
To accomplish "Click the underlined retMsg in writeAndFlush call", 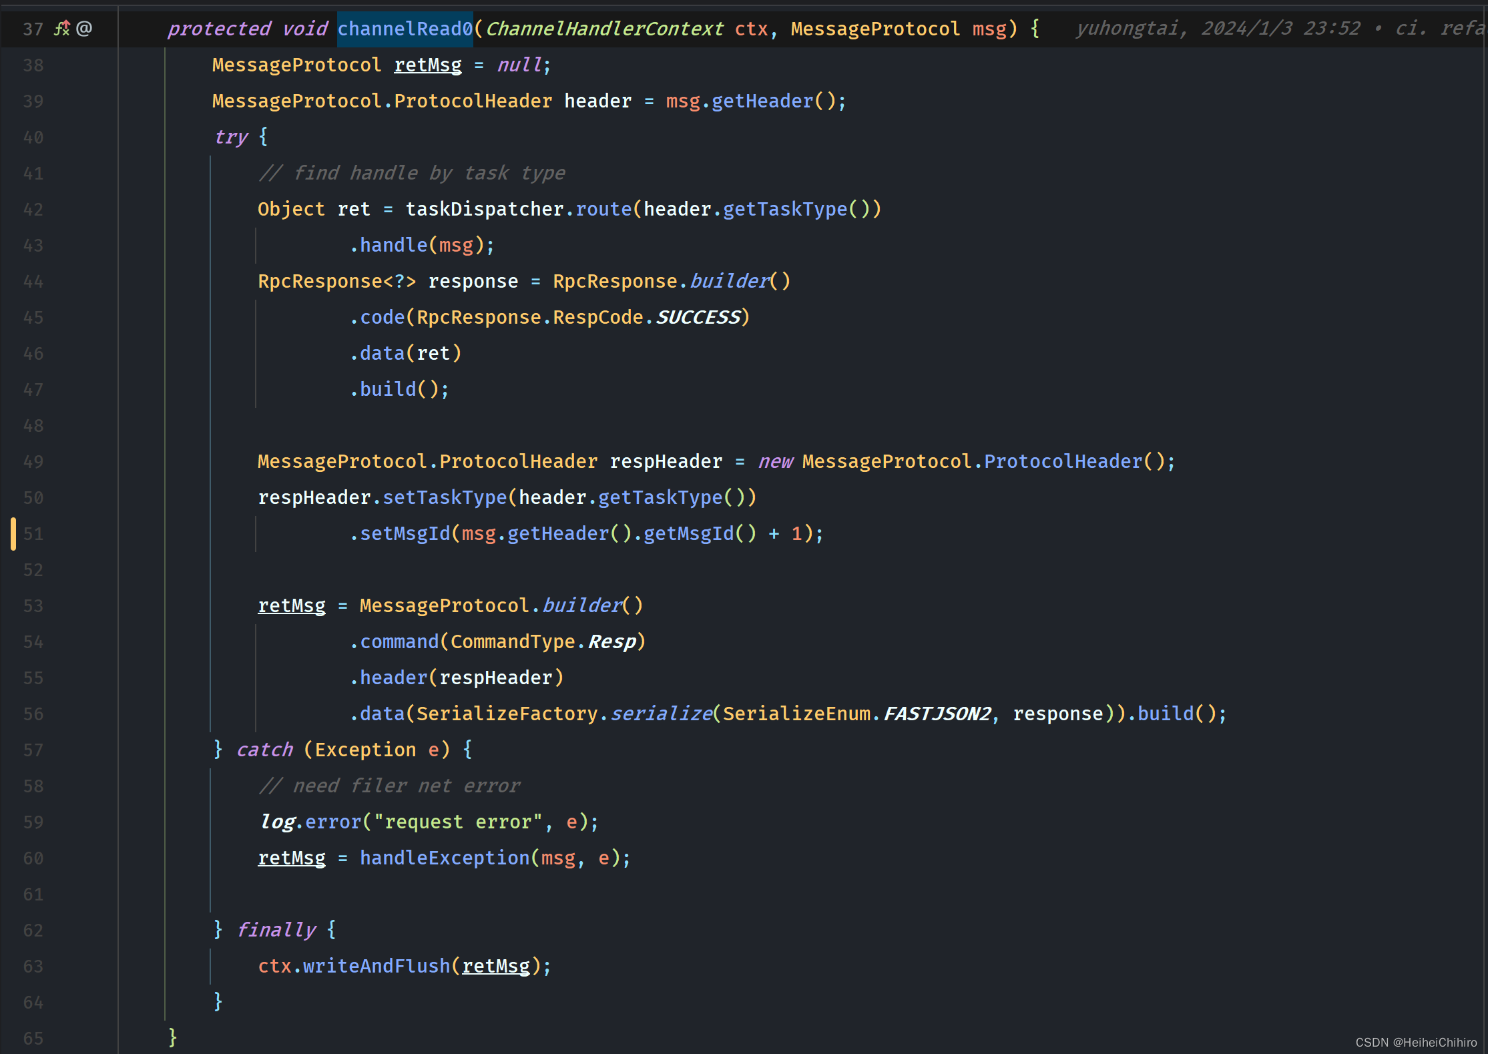I will (x=495, y=966).
